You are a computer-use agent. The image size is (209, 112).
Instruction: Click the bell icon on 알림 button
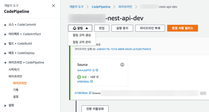pos(74,28)
